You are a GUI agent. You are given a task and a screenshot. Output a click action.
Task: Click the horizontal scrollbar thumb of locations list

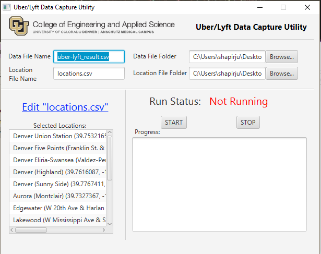point(31,230)
